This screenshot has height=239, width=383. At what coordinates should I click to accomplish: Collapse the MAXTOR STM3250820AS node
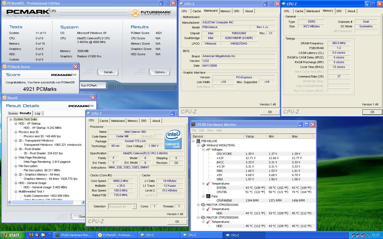(x=198, y=217)
